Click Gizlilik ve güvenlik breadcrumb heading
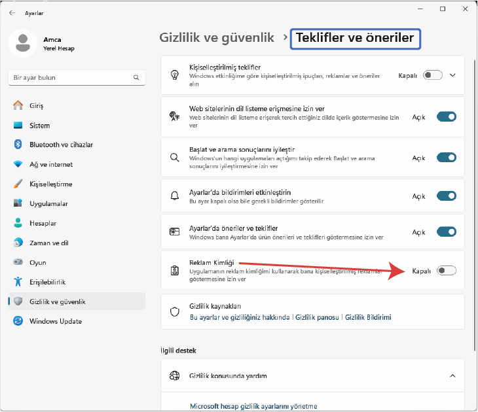The height and width of the screenshot is (412, 478). [x=217, y=38]
